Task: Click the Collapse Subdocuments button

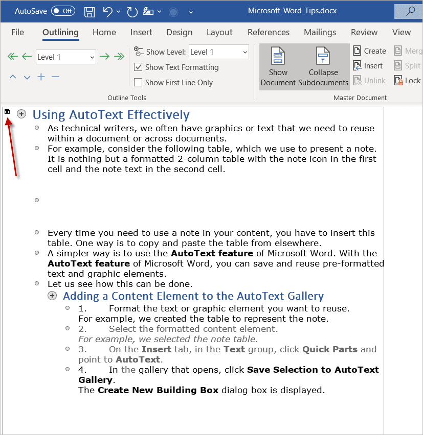Action: 323,66
